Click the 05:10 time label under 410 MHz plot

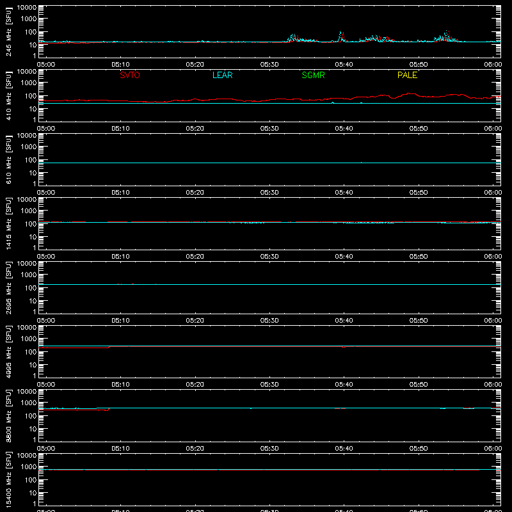tap(120, 129)
